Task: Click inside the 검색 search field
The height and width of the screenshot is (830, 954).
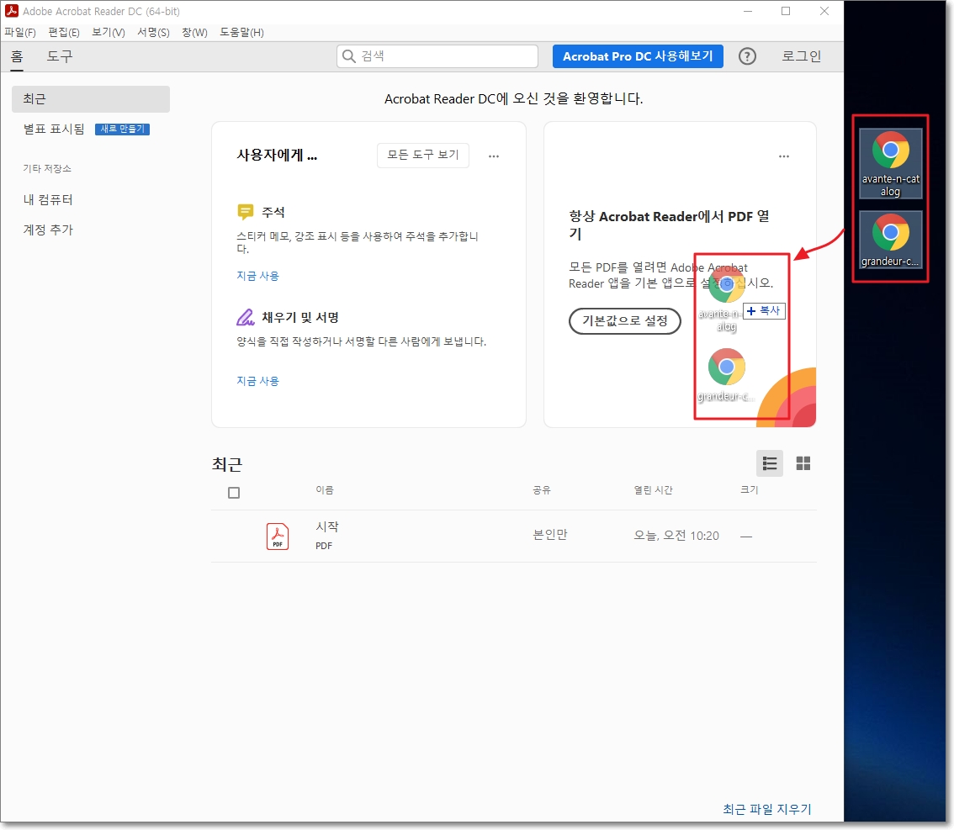Action: click(x=437, y=56)
